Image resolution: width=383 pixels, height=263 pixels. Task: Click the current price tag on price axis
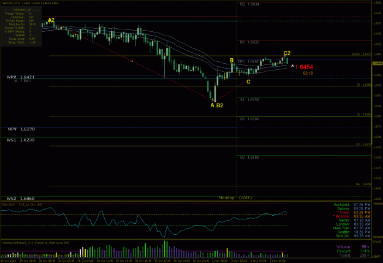tap(377, 64)
